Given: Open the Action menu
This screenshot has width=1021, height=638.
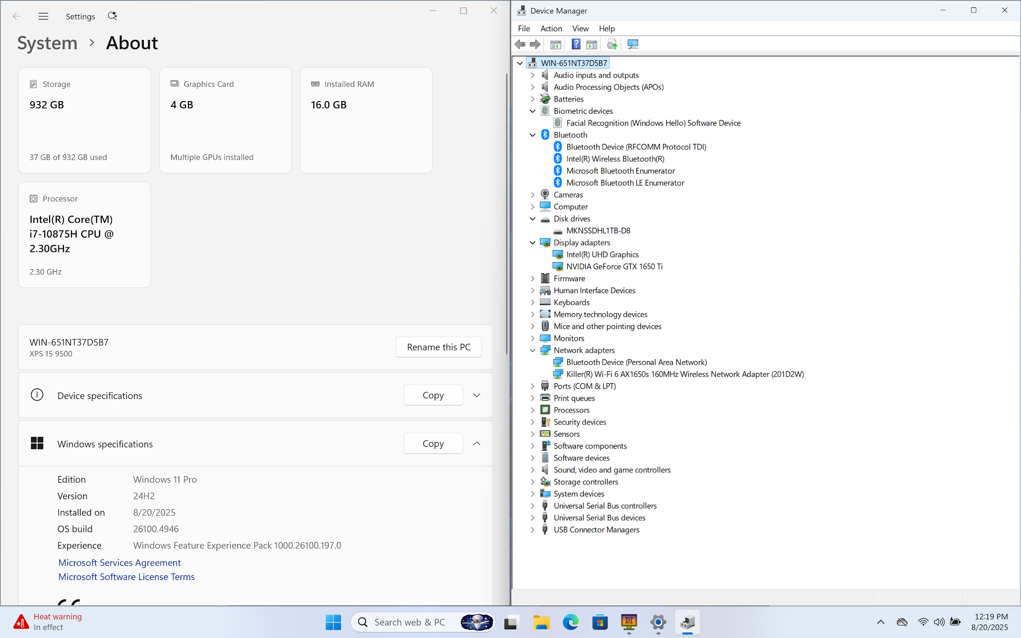Looking at the screenshot, I should tap(551, 28).
